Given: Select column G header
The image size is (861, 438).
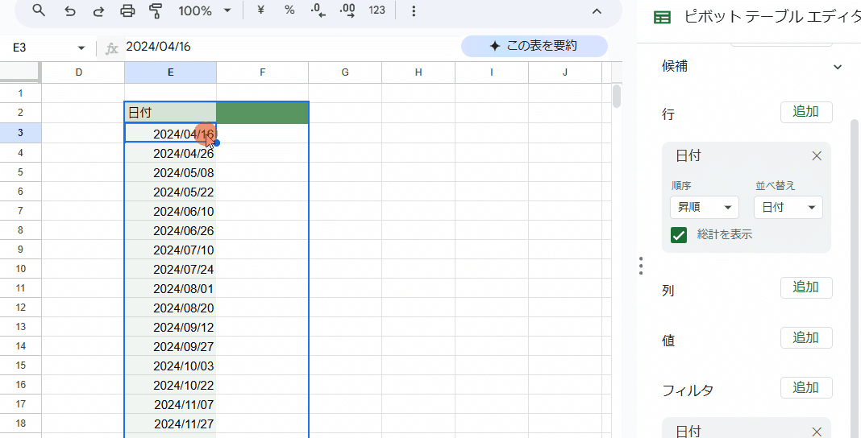Looking at the screenshot, I should 345,72.
